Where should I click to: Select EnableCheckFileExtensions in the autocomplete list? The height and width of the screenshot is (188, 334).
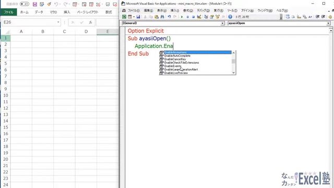[x=195, y=63]
